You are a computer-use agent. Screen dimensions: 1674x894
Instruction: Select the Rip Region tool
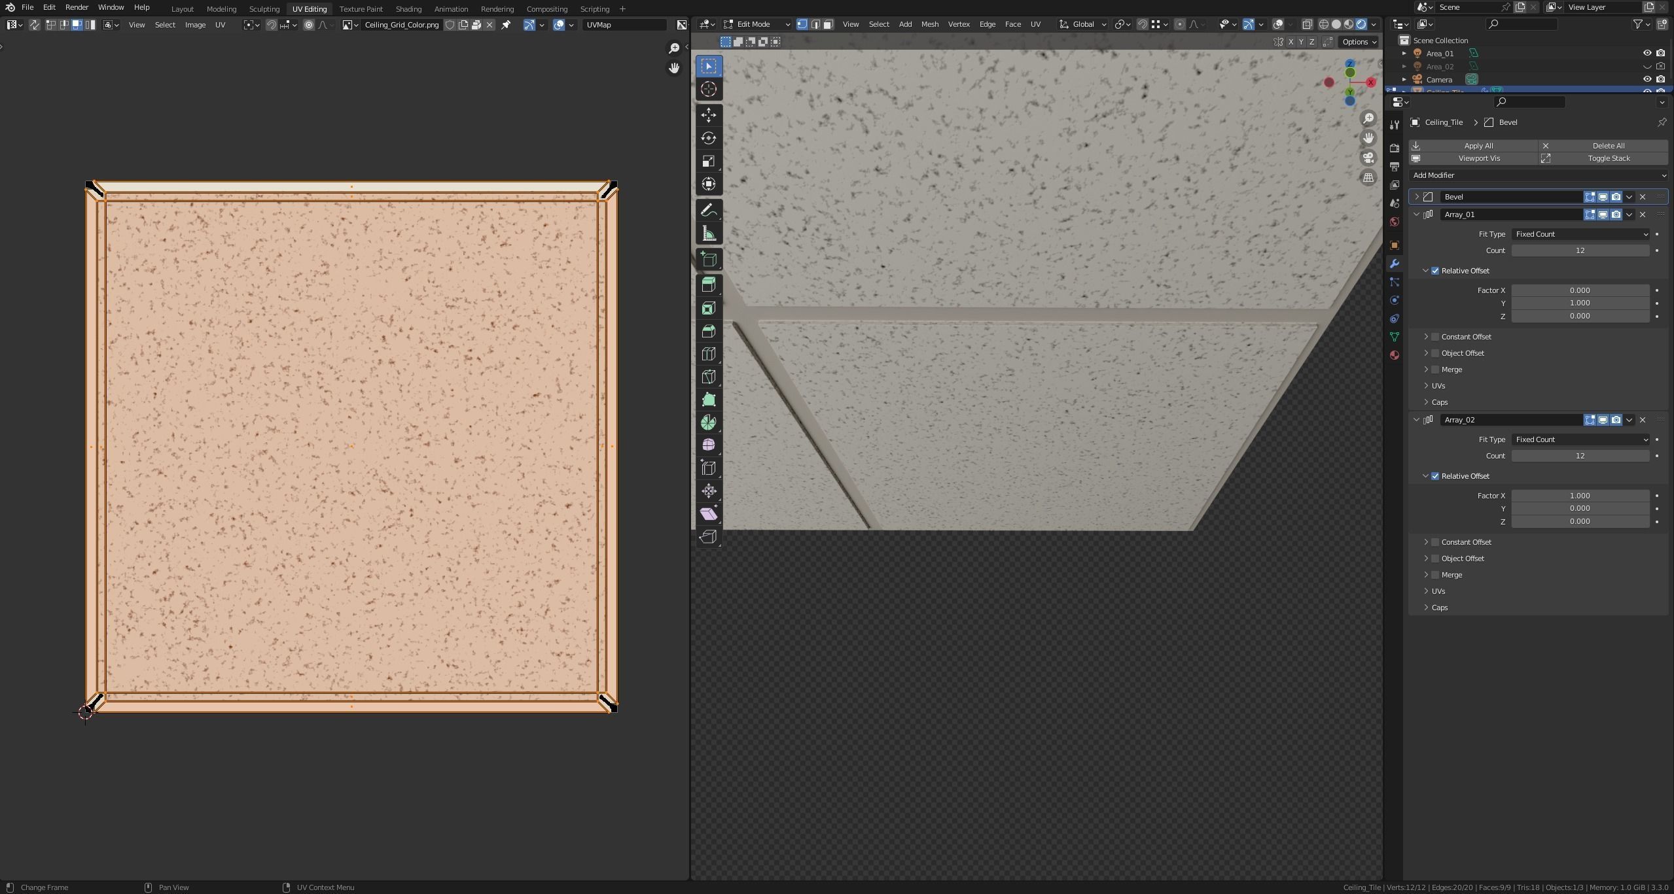pos(709,537)
